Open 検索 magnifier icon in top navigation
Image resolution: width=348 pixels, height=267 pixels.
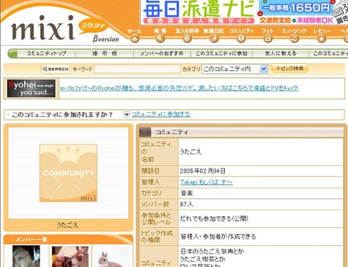160,38
